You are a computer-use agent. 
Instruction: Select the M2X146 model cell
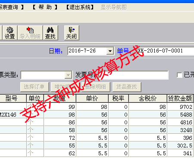(13, 114)
